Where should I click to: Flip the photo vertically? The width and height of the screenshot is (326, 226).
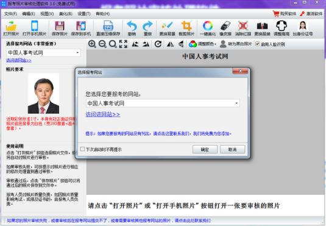[x=181, y=44]
